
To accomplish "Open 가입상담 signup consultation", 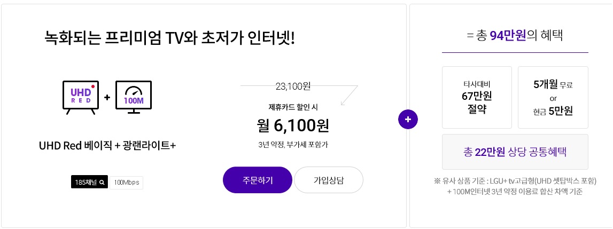I will (328, 180).
